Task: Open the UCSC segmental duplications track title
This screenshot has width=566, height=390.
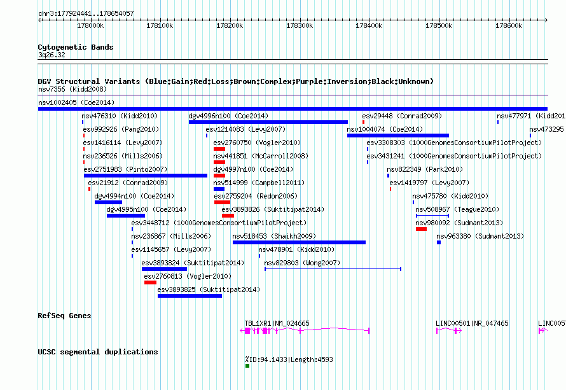Action: [x=98, y=352]
